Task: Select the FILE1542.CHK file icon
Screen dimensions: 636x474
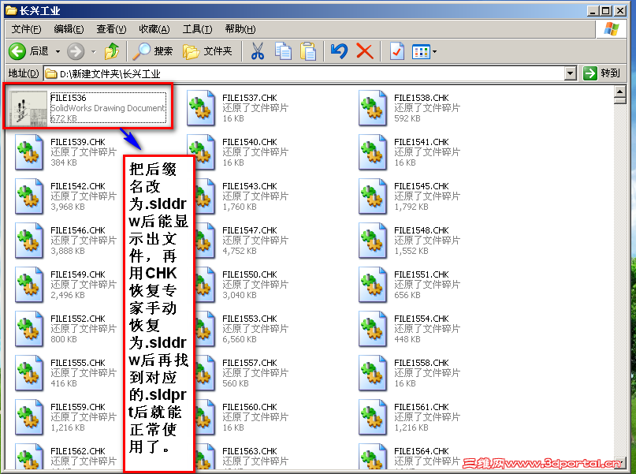Action: (29, 196)
